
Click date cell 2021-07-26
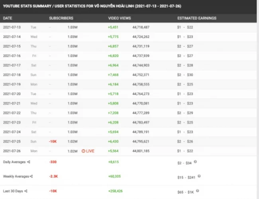12,151
